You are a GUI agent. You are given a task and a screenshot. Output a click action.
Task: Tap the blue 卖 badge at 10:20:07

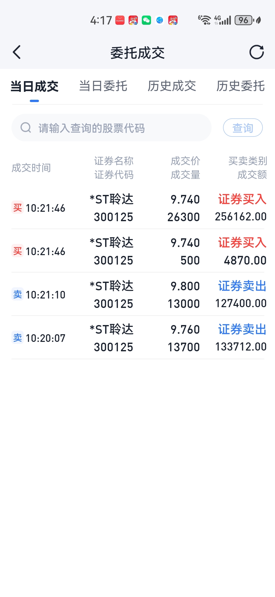[x=18, y=338]
